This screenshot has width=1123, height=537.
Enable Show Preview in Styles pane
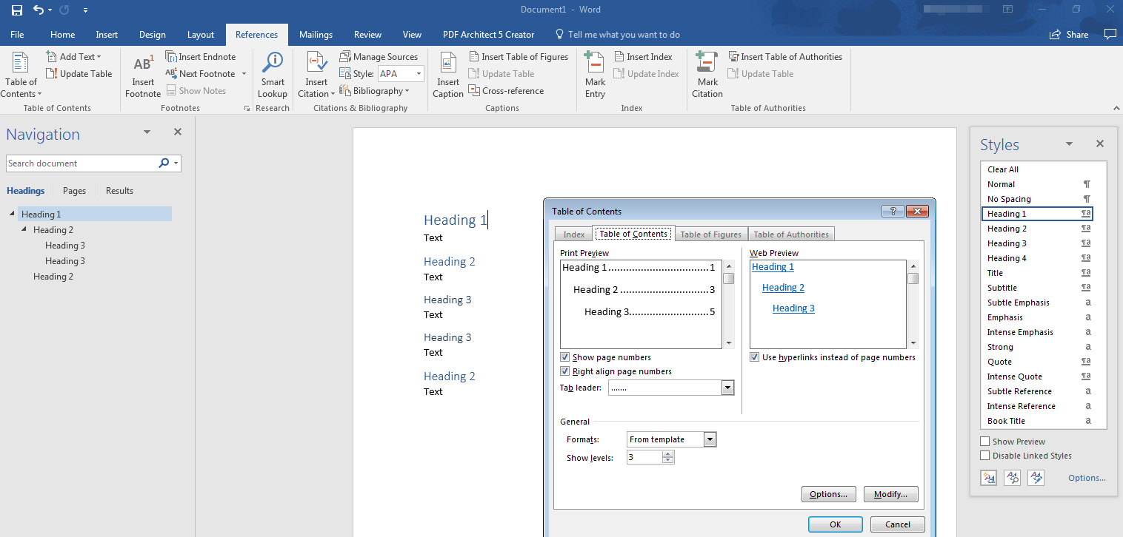coord(985,442)
